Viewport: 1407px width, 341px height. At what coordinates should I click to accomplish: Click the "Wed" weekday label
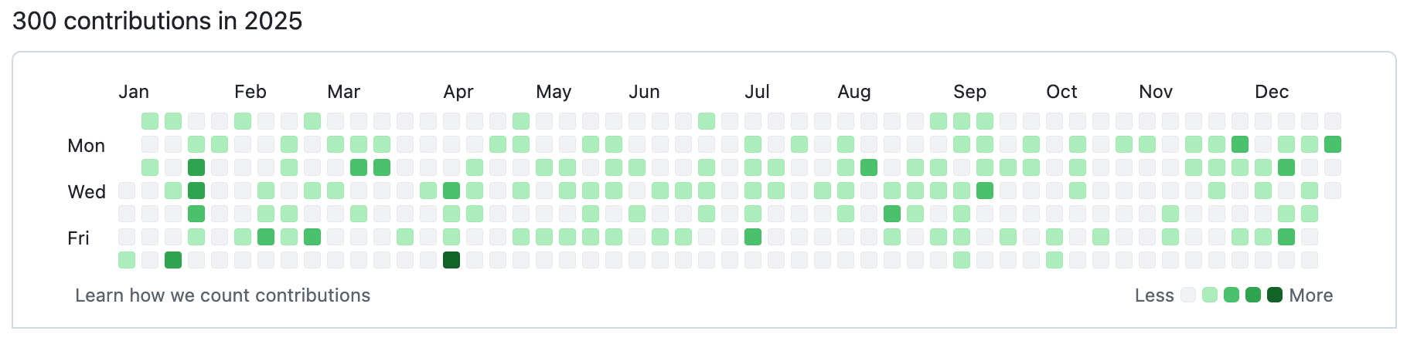pos(87,192)
